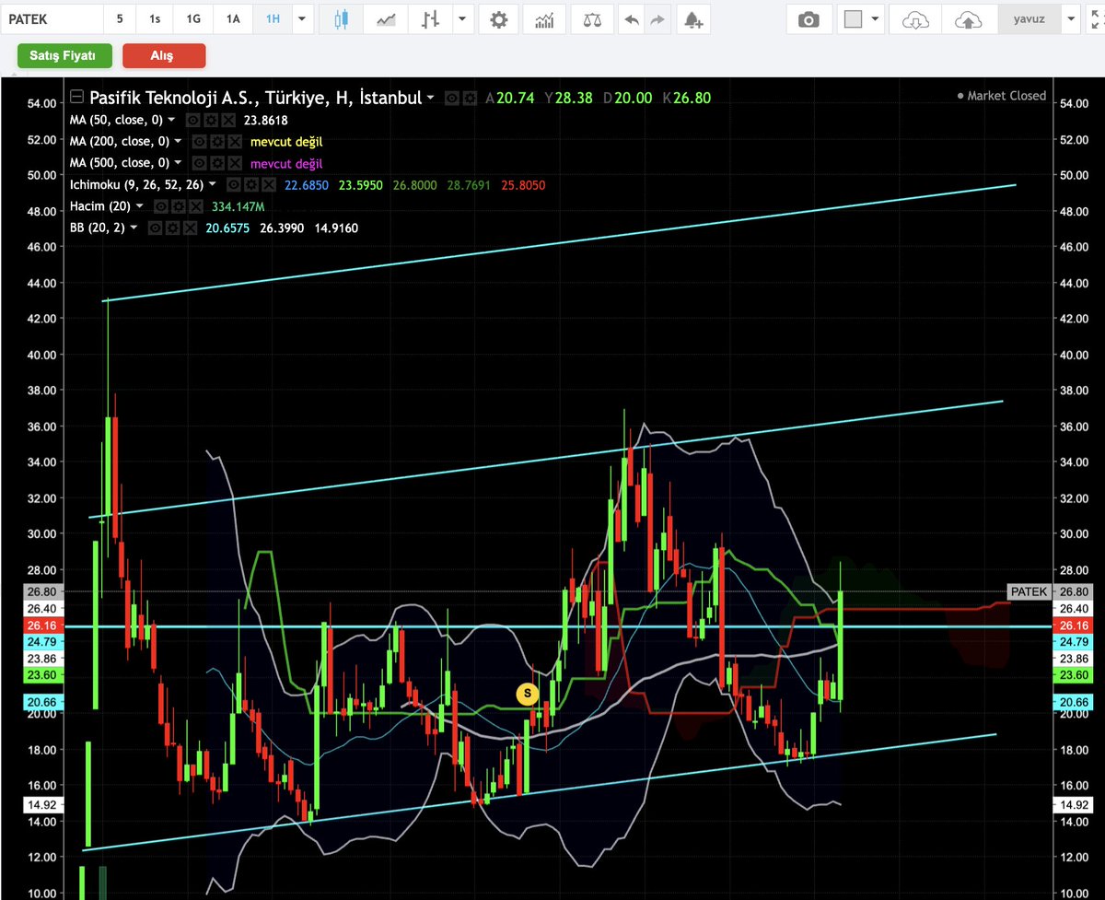Create an alert with the bell icon
This screenshot has width=1105, height=900.
point(692,19)
